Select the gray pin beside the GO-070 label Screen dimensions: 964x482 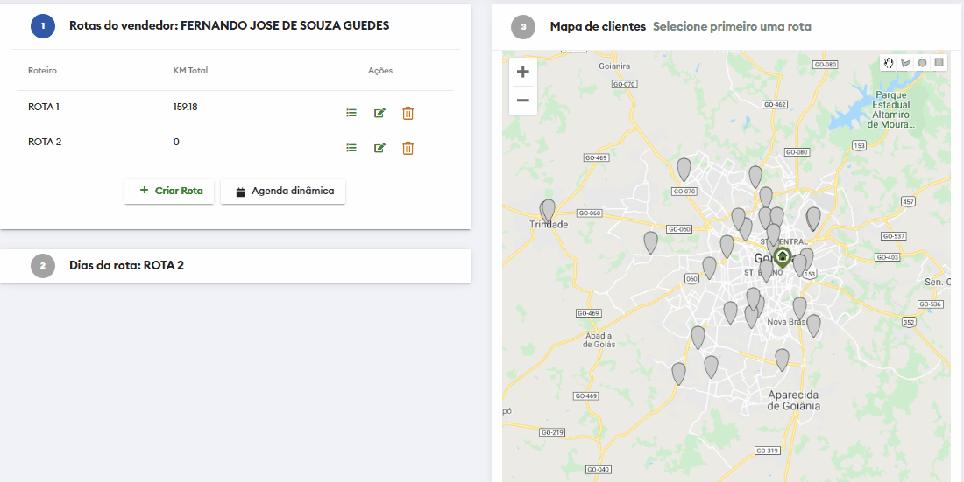click(684, 170)
